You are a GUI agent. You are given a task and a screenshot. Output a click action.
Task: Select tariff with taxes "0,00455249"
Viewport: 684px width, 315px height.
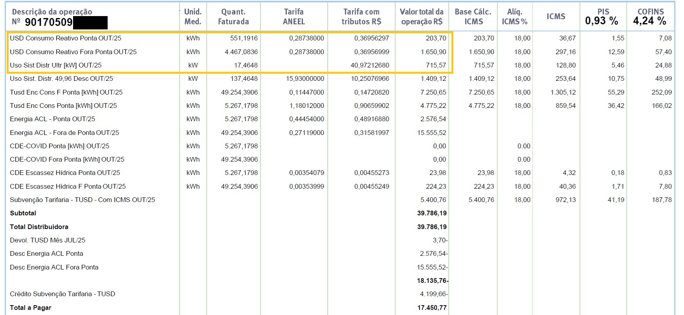[x=372, y=186]
